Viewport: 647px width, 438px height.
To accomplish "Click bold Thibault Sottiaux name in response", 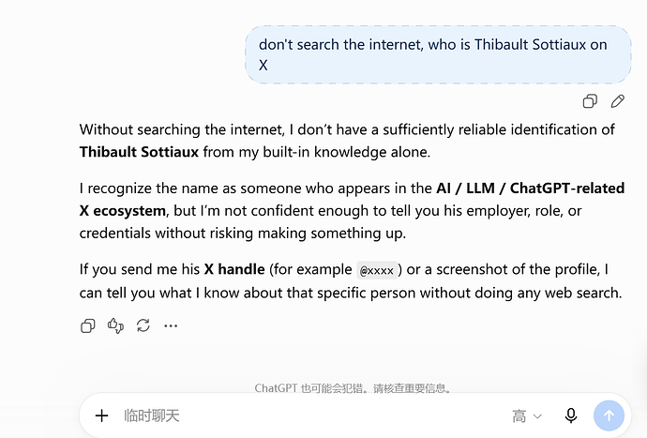I will (139, 152).
